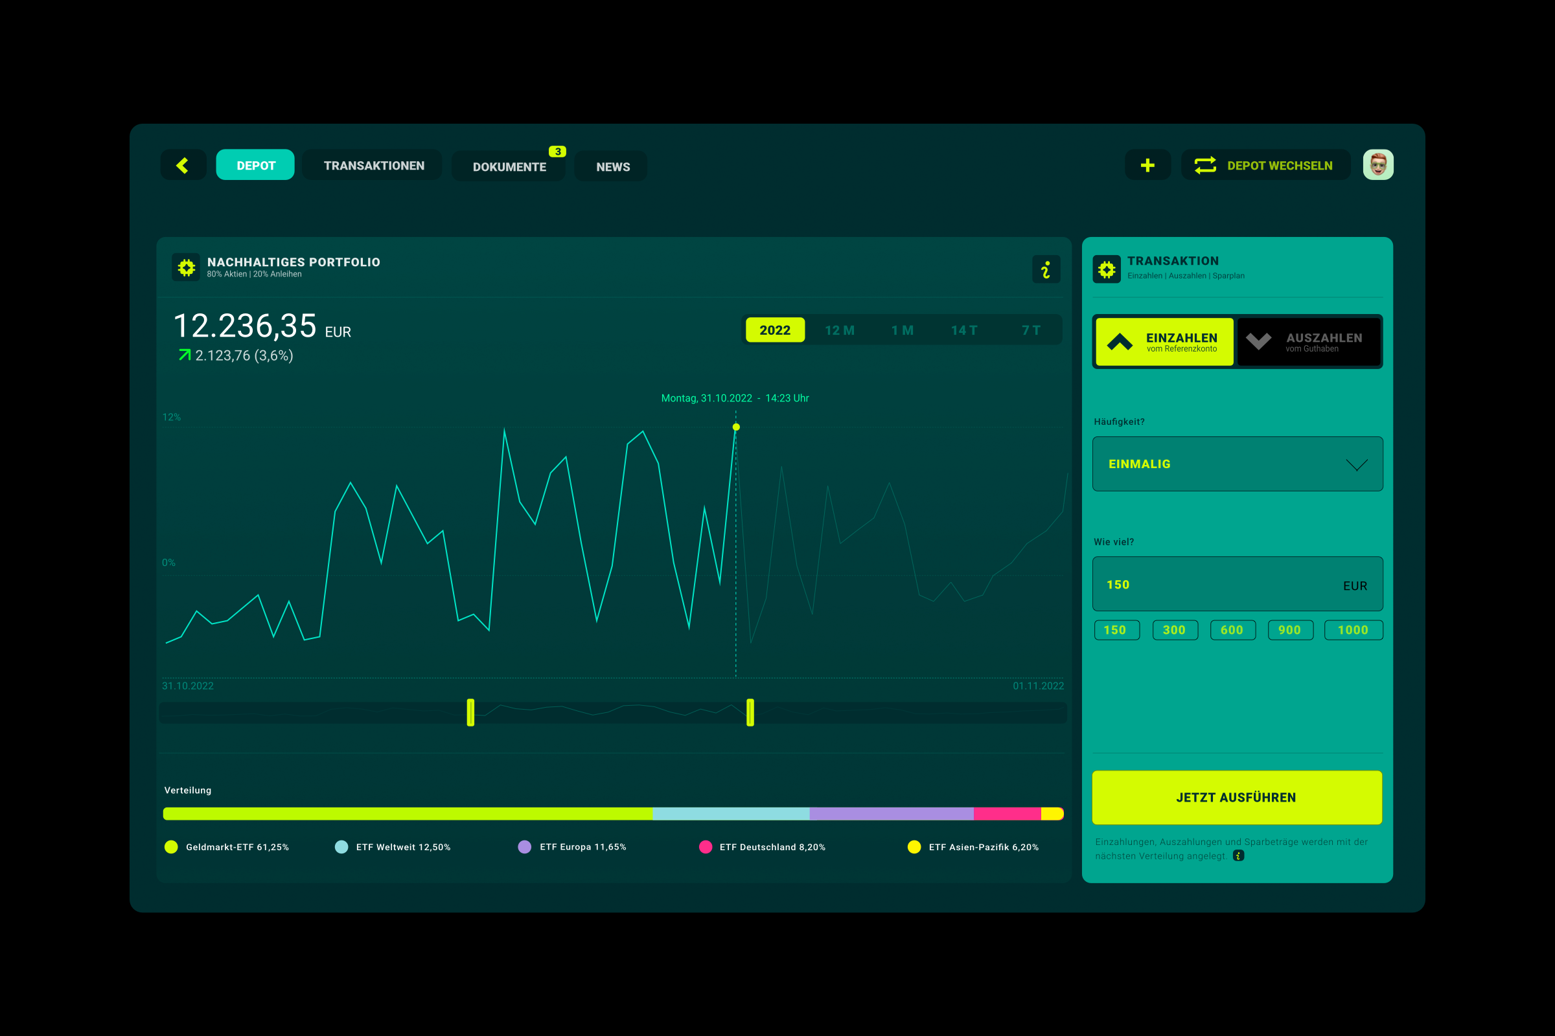Viewport: 1555px width, 1036px height.
Task: Open the Transaktionen tab
Action: (374, 166)
